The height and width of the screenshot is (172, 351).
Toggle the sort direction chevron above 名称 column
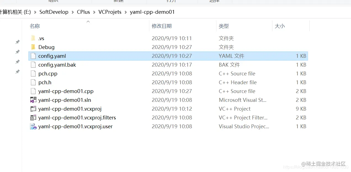pos(88,21)
